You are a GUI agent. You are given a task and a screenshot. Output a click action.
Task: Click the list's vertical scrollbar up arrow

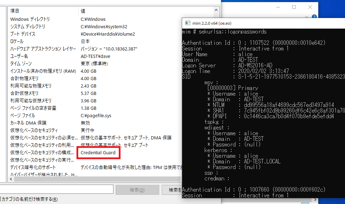pyautogui.click(x=216, y=10)
